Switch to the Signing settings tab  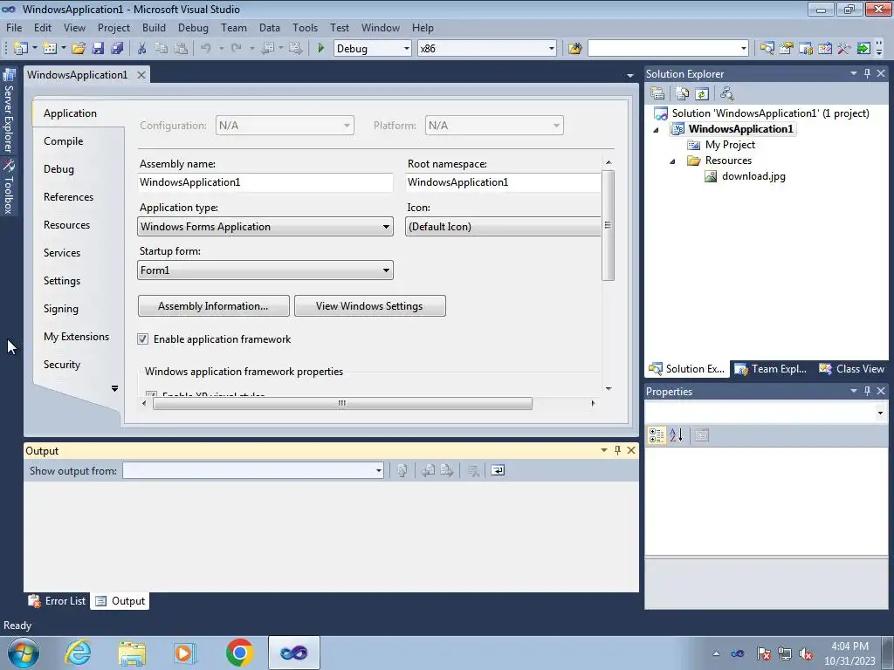(x=61, y=308)
